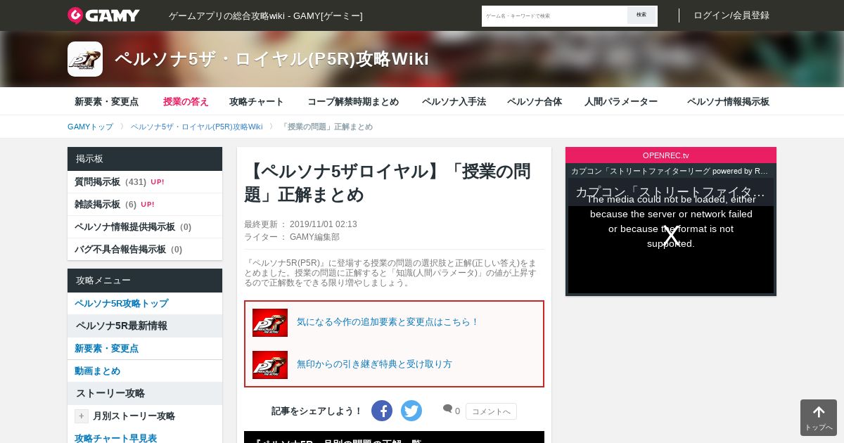
Task: Open the 攻略チャート nav tab
Action: [257, 101]
